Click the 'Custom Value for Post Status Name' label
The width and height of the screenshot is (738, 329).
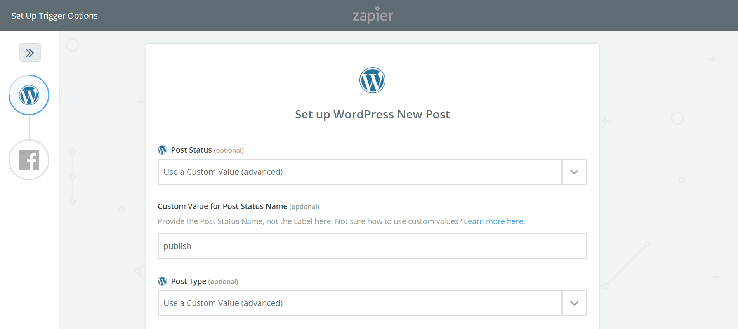[x=222, y=206]
